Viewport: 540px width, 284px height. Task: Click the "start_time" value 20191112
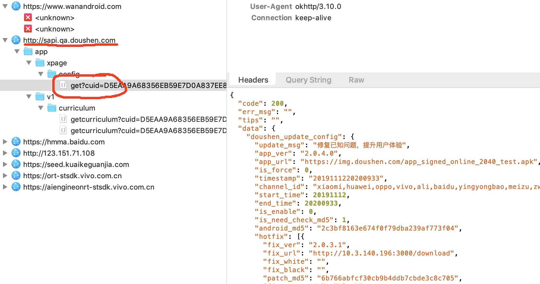329,195
